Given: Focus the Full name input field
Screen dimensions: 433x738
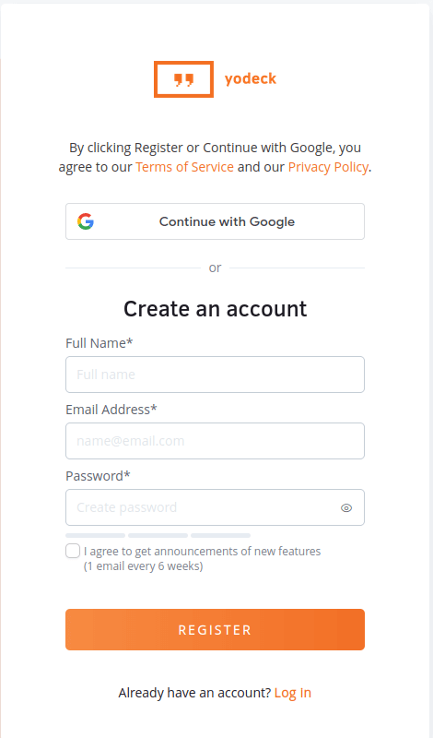Looking at the screenshot, I should click(215, 375).
